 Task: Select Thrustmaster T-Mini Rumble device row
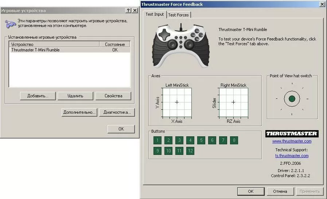pos(70,50)
